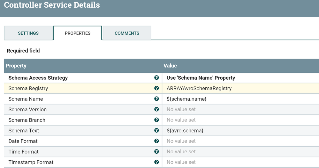Click help icon beside Date Format
Viewport: 319px width, 168px height.
click(156, 141)
